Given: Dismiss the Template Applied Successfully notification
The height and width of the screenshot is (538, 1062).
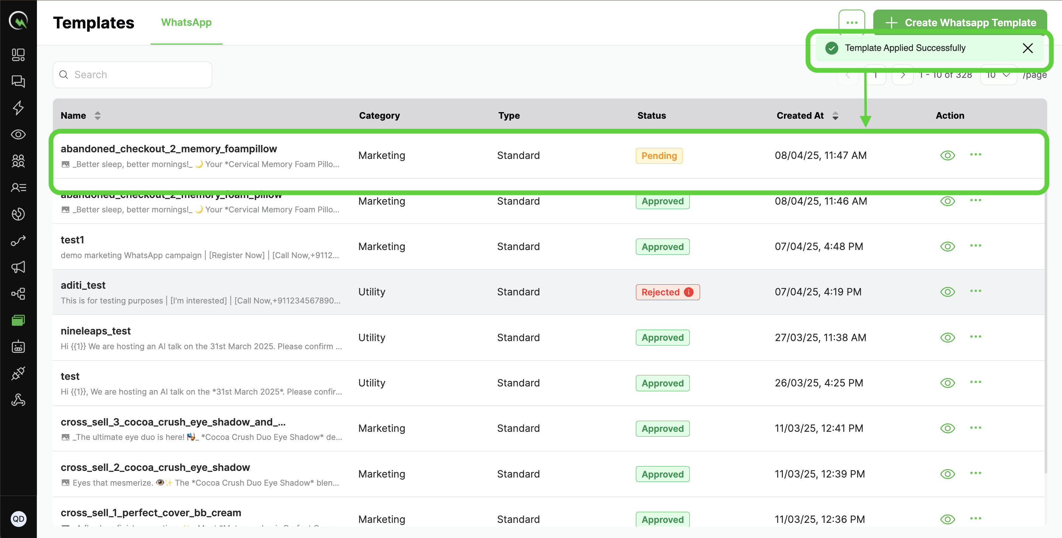Looking at the screenshot, I should 1027,48.
